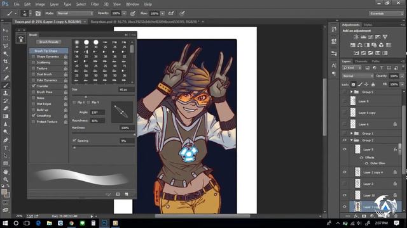Hide Layer 9 with eye icon
Viewport: 407px width, 228px height.
[345, 149]
